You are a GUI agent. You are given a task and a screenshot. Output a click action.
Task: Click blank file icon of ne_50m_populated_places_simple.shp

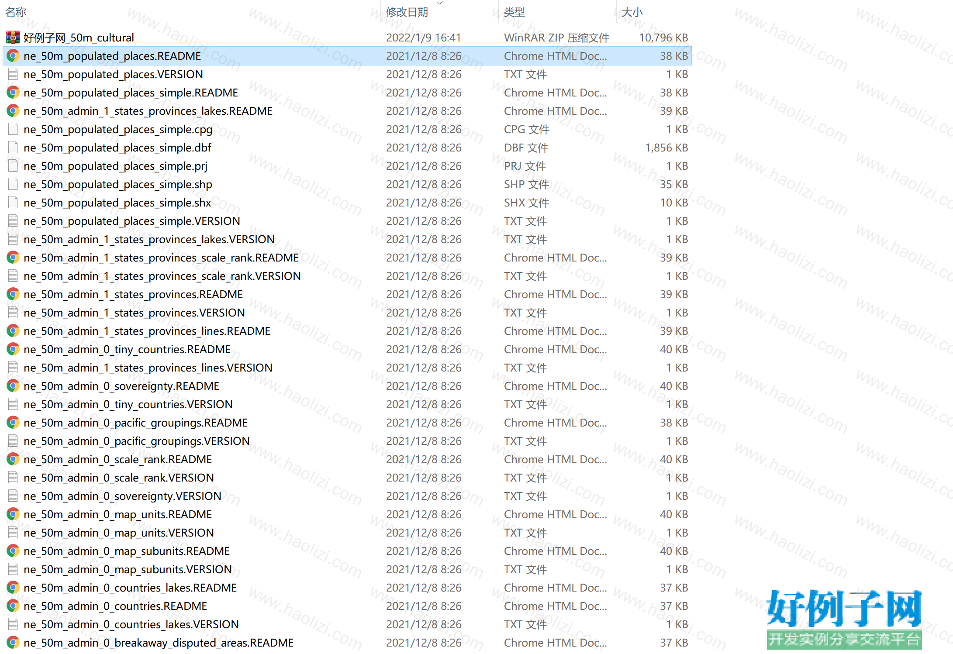[13, 184]
